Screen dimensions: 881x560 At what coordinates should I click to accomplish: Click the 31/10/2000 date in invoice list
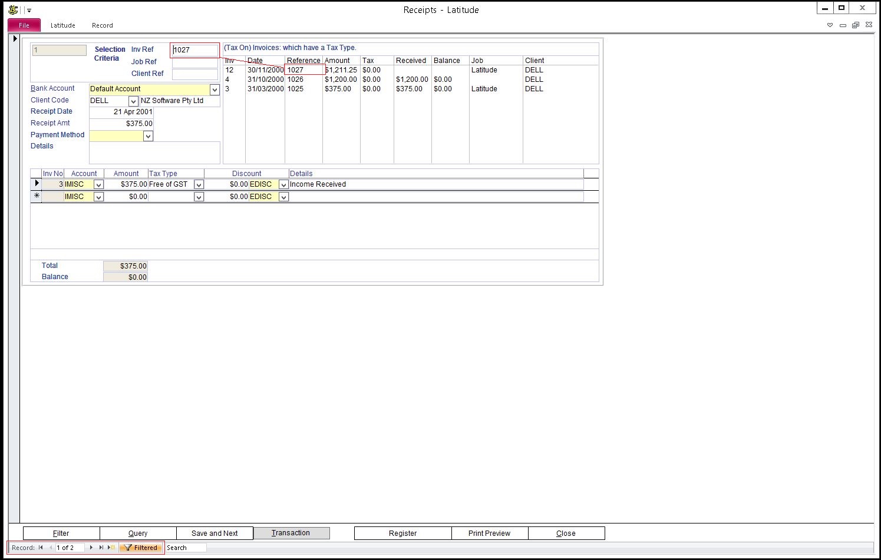[x=265, y=79]
